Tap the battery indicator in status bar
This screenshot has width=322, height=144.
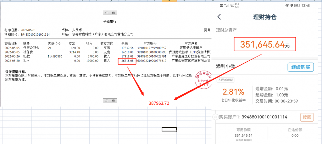pyautogui.click(x=297, y=6)
